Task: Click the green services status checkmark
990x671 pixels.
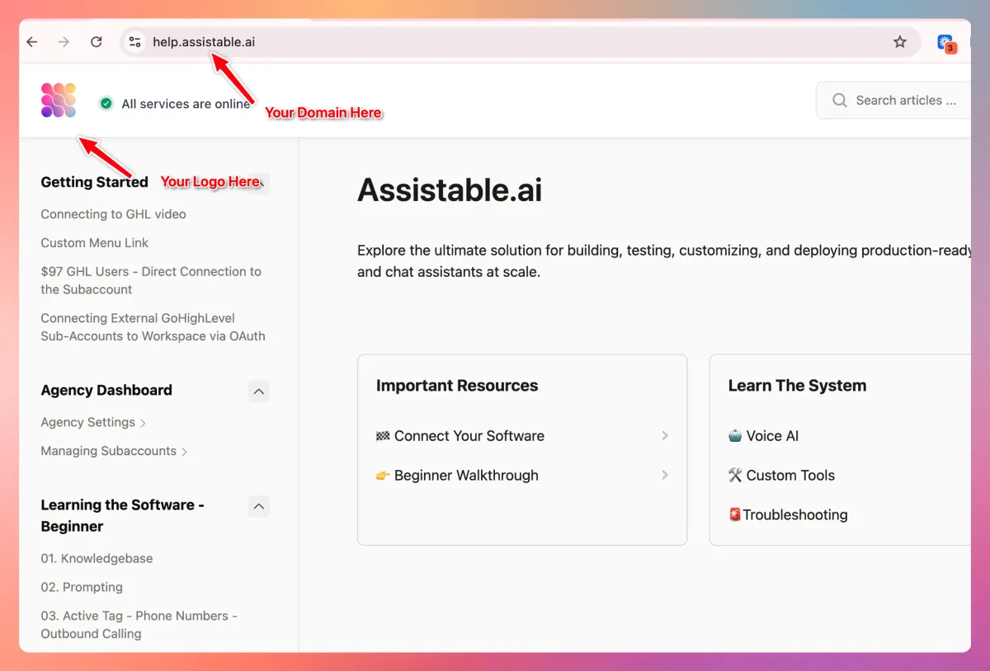Action: [106, 104]
